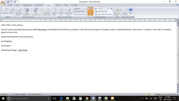Viewport: 179px width, 101px height.
Task: Select Print Layout view button
Action: 144,94
